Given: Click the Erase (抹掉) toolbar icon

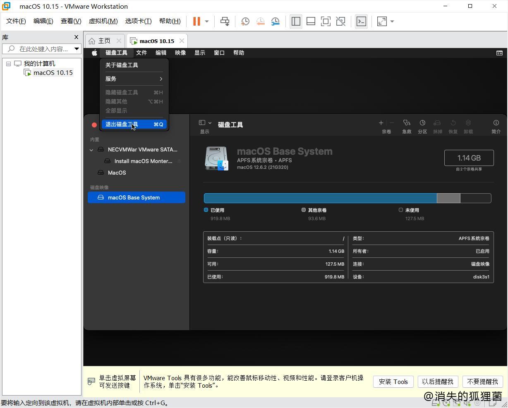Looking at the screenshot, I should tap(437, 123).
